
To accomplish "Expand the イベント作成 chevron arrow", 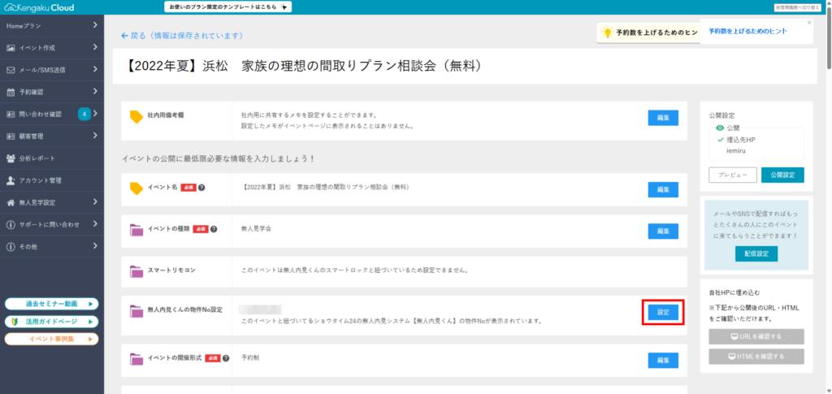I will 95,47.
